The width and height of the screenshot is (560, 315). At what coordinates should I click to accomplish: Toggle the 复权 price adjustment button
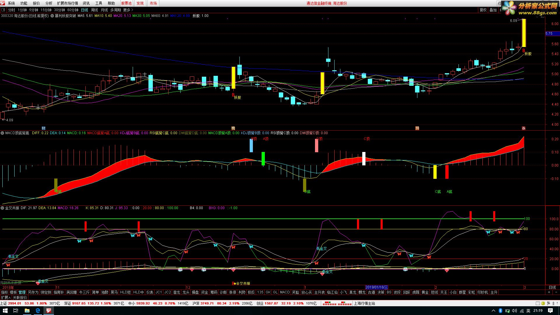click(483, 10)
